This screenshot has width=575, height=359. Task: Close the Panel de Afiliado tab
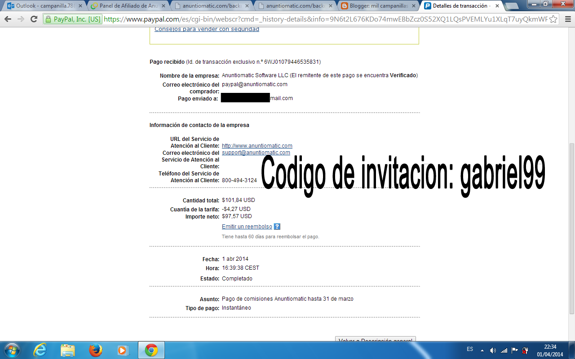pos(164,6)
